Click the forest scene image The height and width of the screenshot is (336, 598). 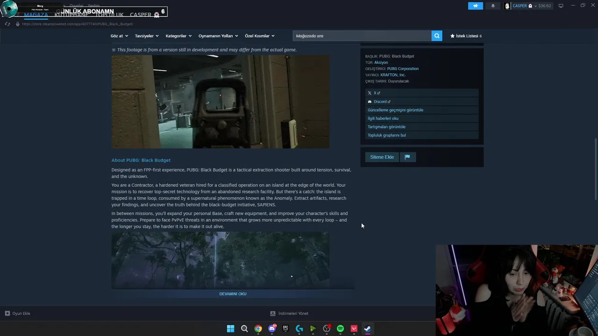pos(221,260)
